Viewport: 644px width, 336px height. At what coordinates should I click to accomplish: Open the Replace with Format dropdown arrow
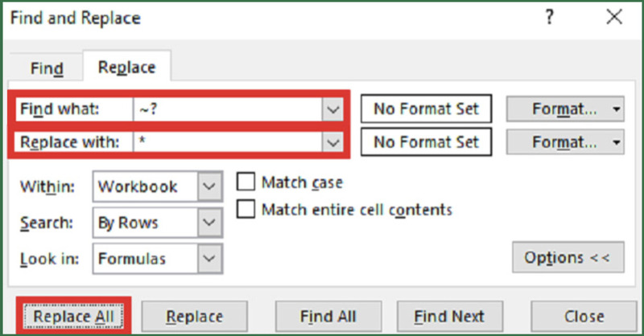pyautogui.click(x=616, y=142)
